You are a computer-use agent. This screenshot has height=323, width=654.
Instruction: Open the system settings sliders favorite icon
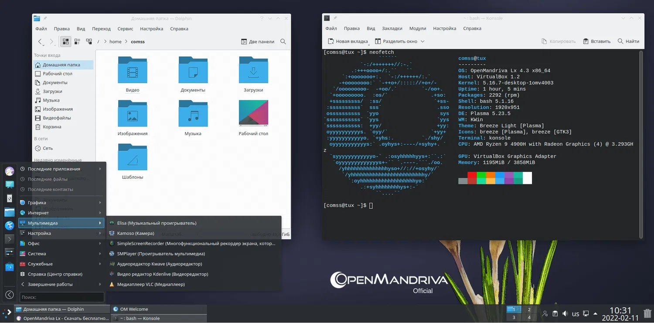pyautogui.click(x=10, y=252)
